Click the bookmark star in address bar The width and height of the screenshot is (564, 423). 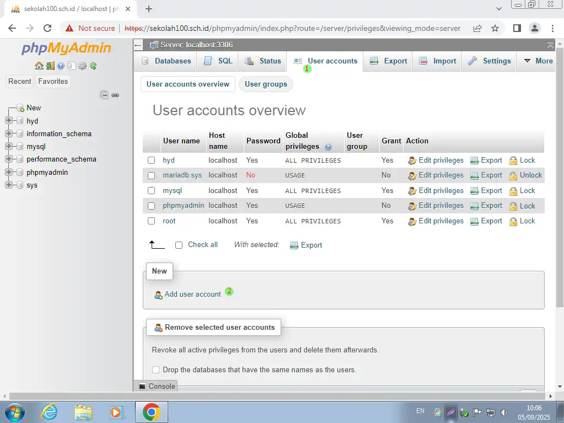(495, 29)
